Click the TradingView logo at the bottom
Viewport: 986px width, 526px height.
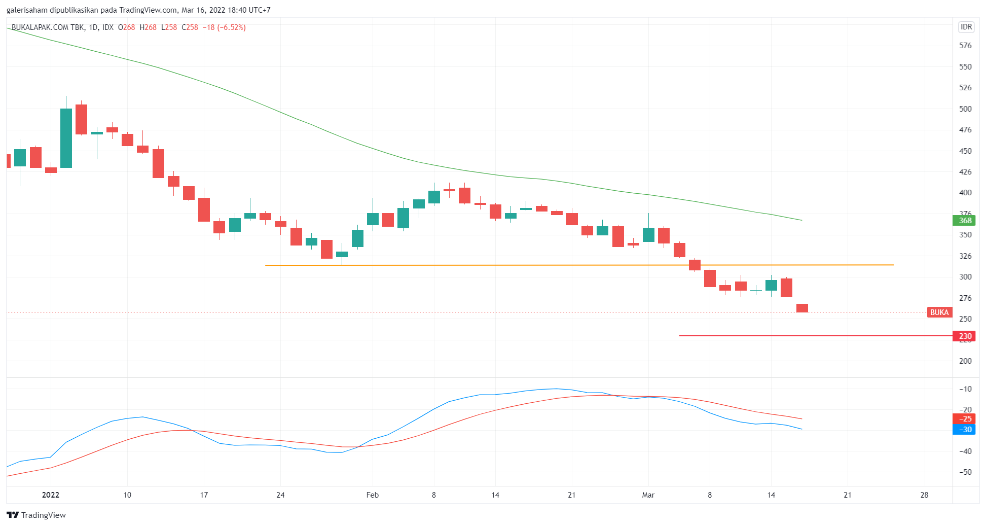click(36, 515)
